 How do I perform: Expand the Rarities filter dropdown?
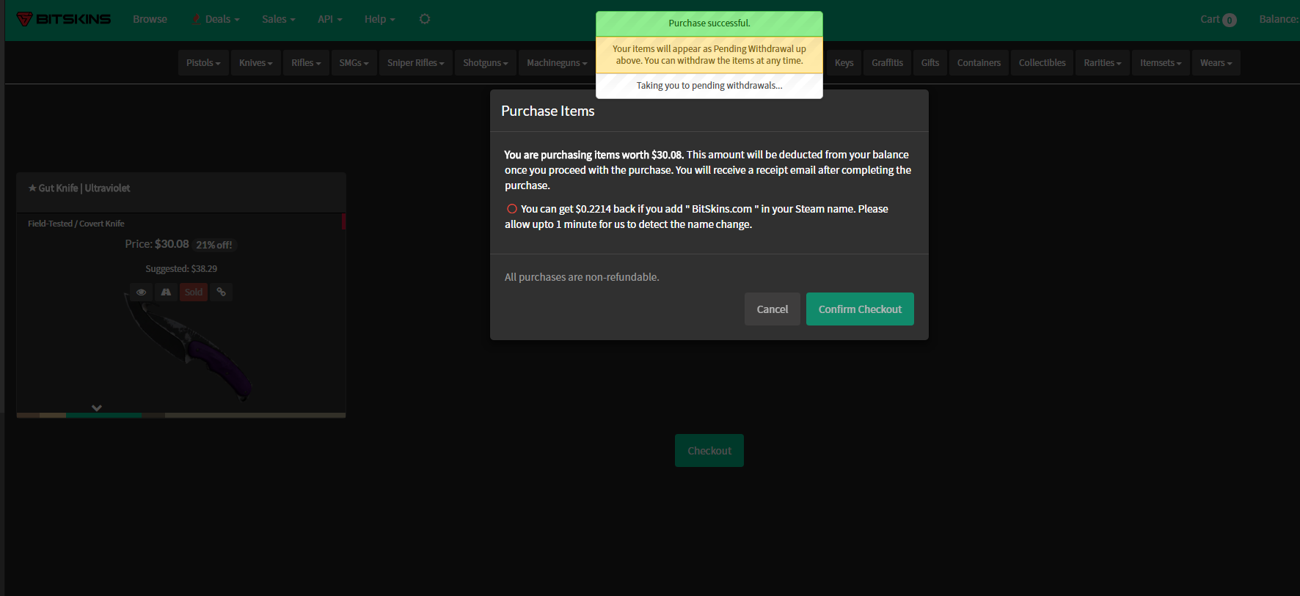(1103, 63)
